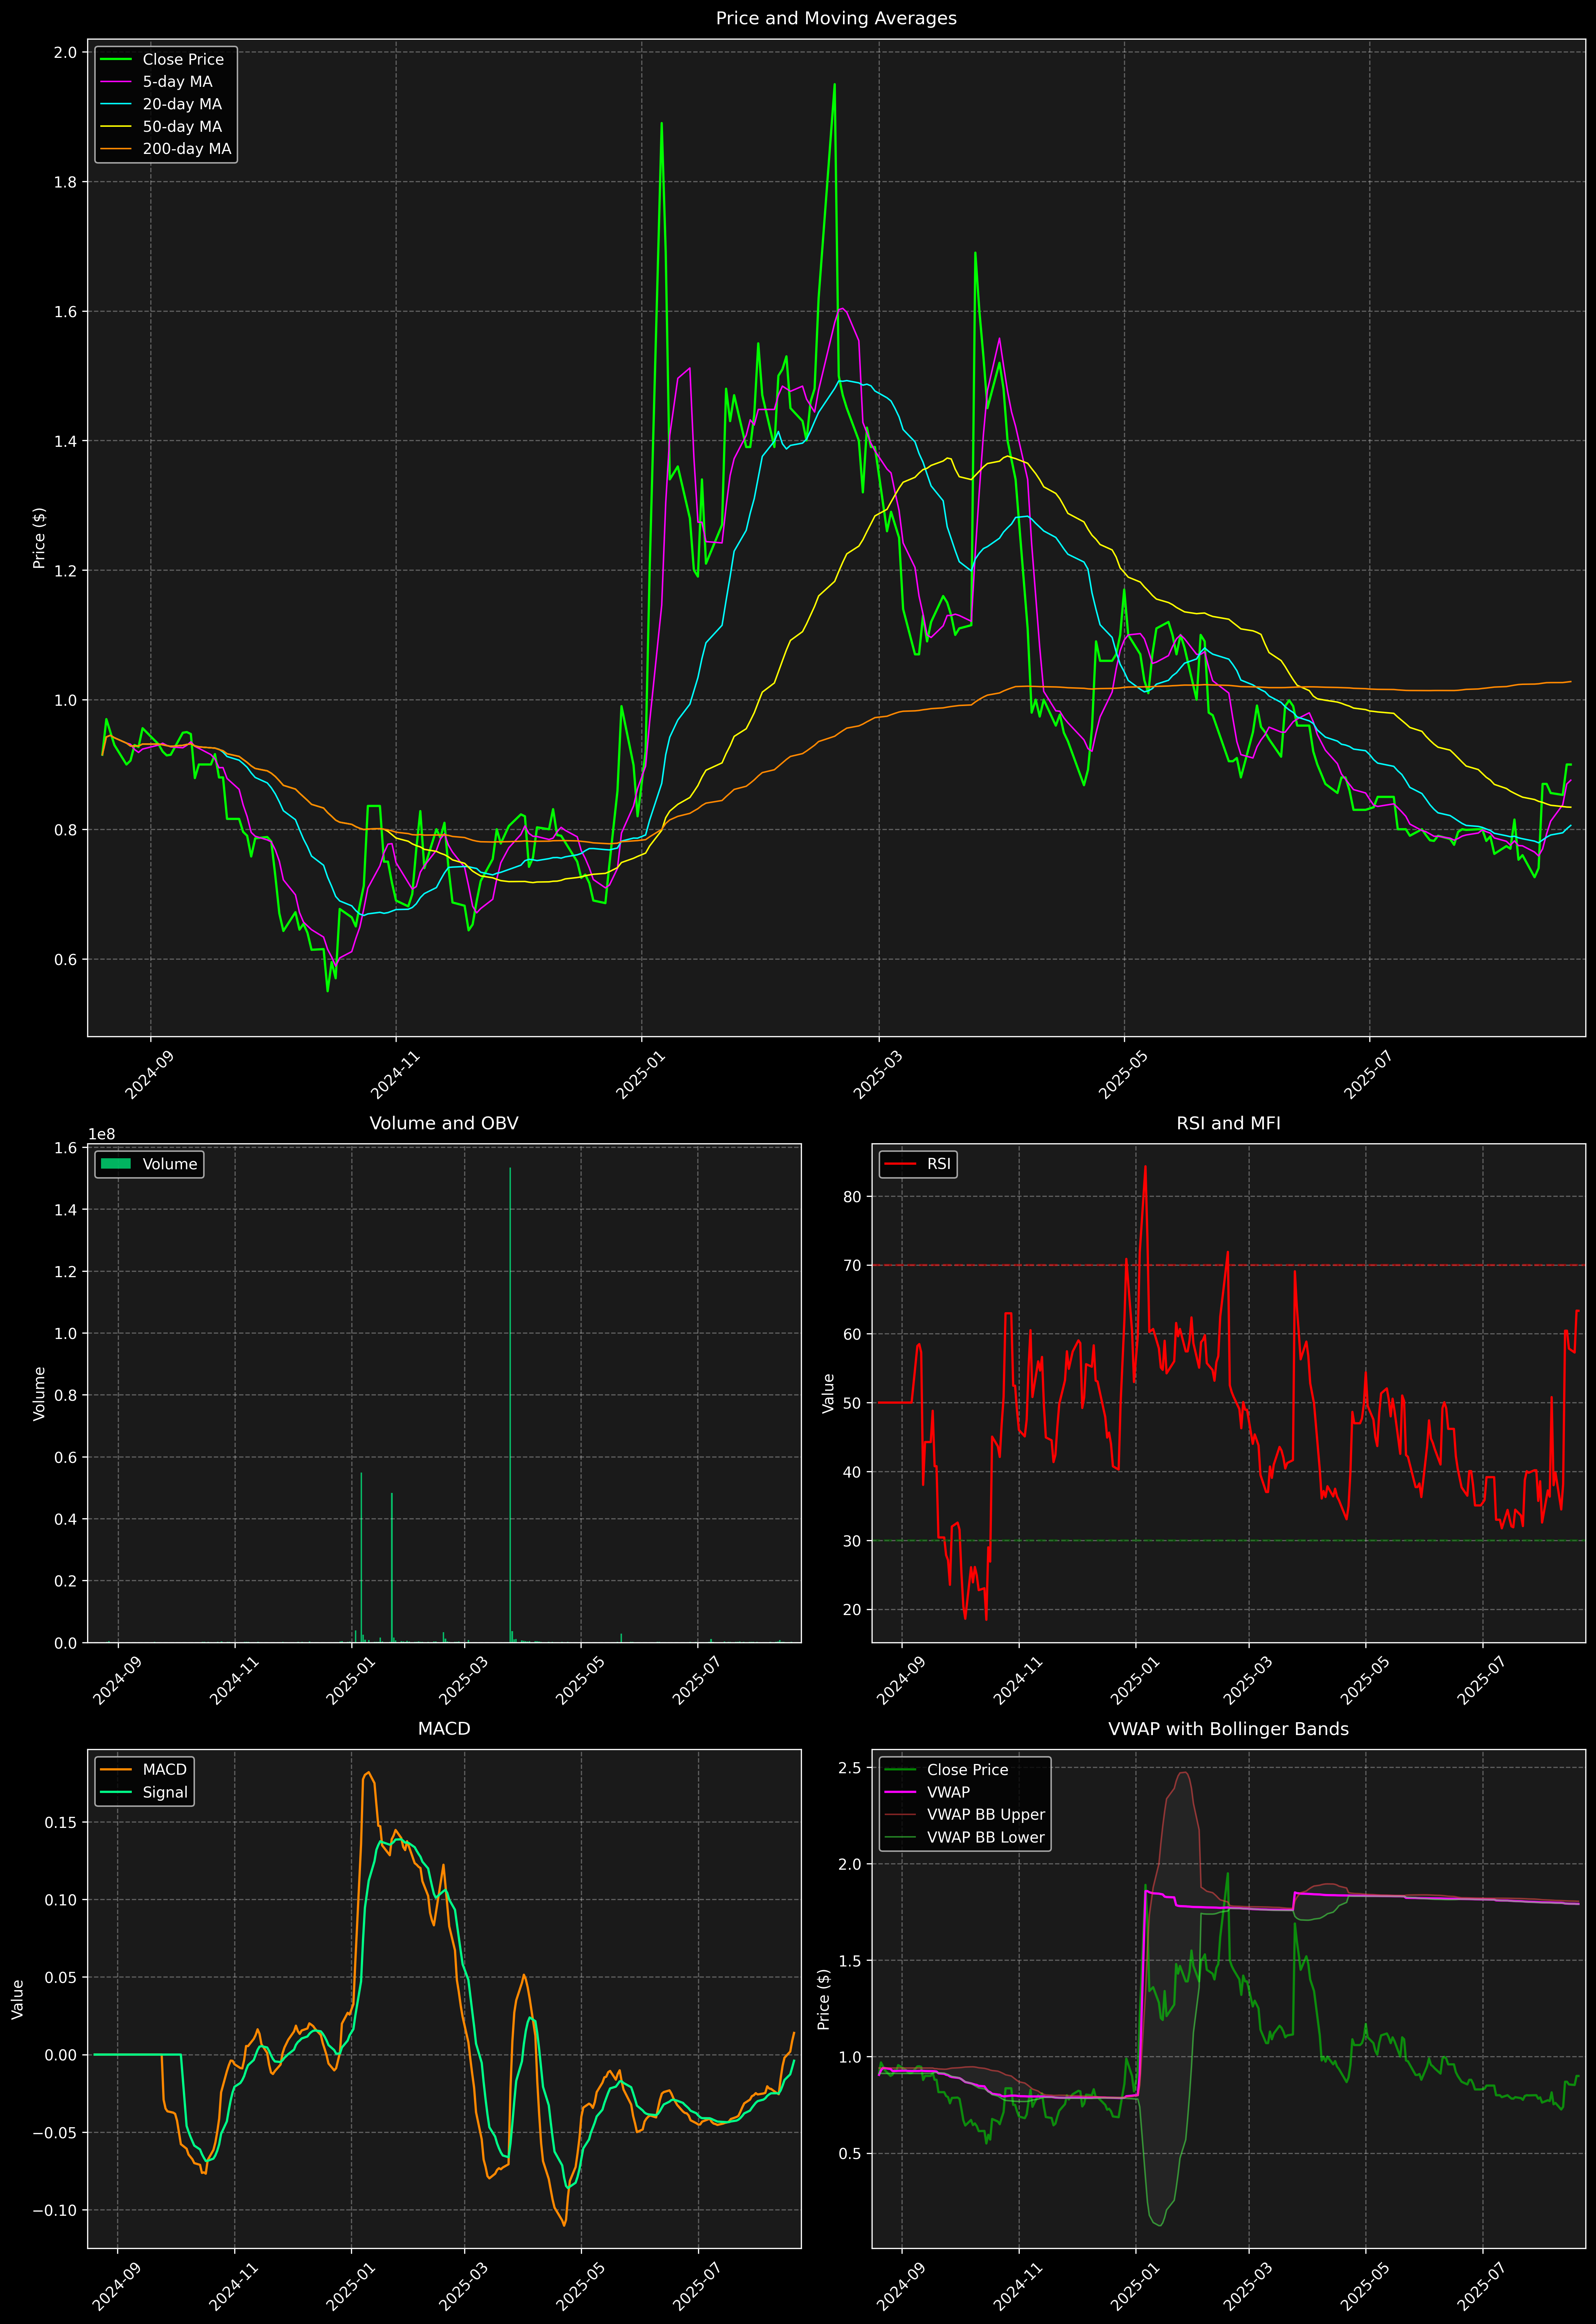Screen dimensions: 1596x2324
Task: Click the tallest volume bar near 2025-03
Action: click(x=510, y=1400)
